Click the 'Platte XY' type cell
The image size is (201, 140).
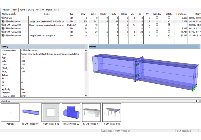click(71, 25)
